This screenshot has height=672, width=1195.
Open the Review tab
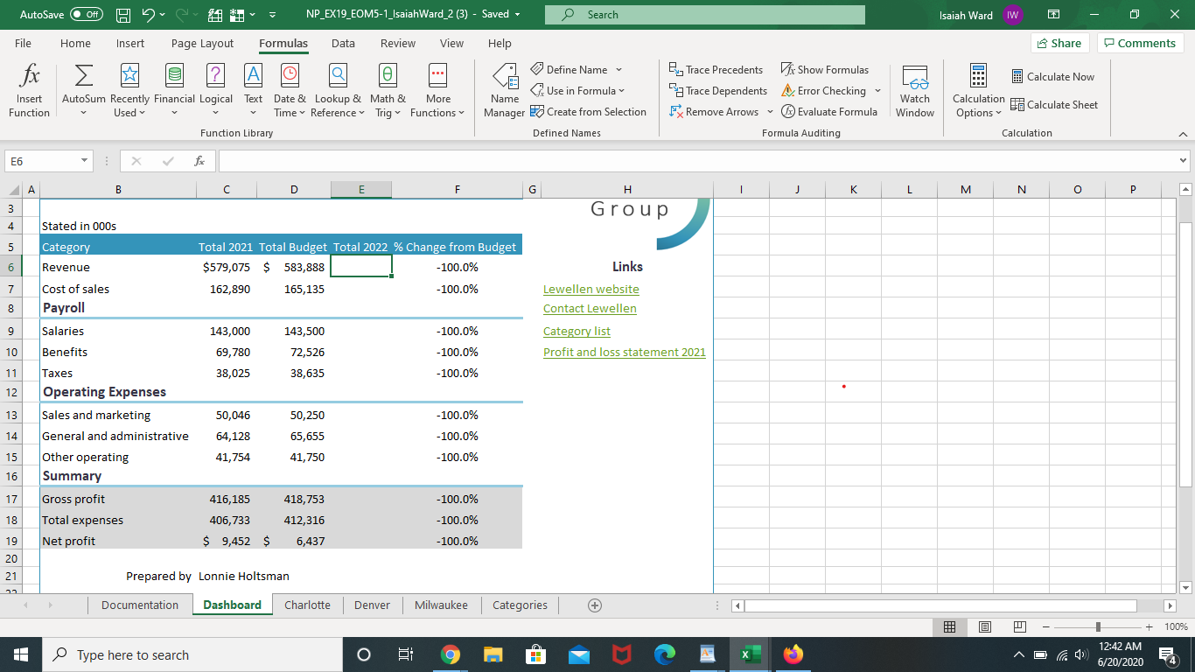coord(398,43)
